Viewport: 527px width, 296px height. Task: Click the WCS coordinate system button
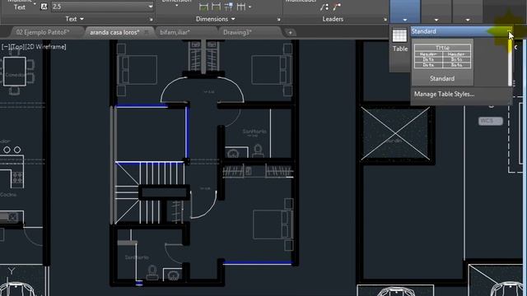(x=491, y=121)
